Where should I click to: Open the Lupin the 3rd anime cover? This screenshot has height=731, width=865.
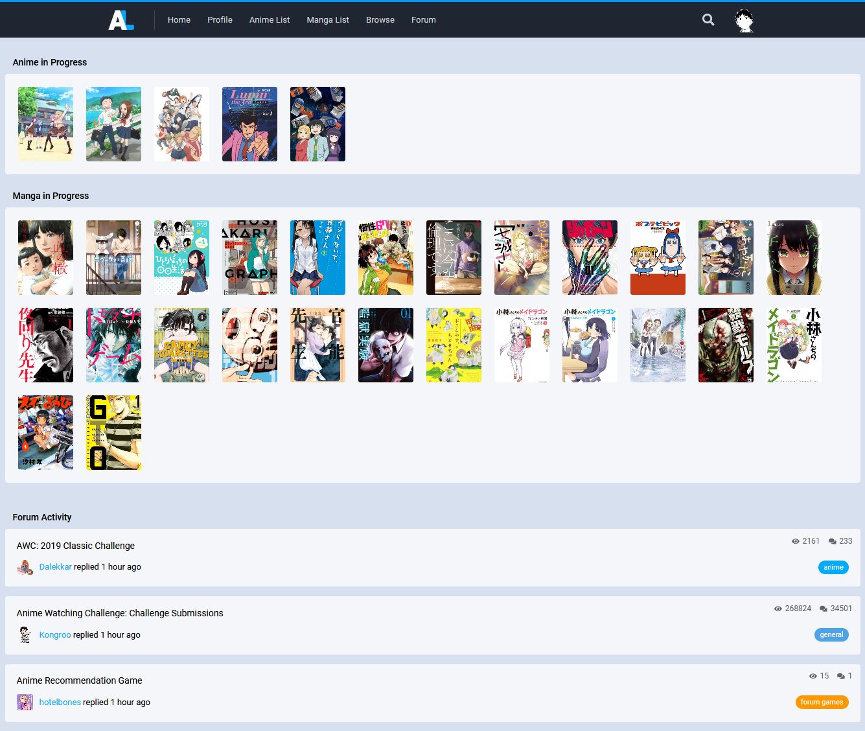click(x=249, y=124)
